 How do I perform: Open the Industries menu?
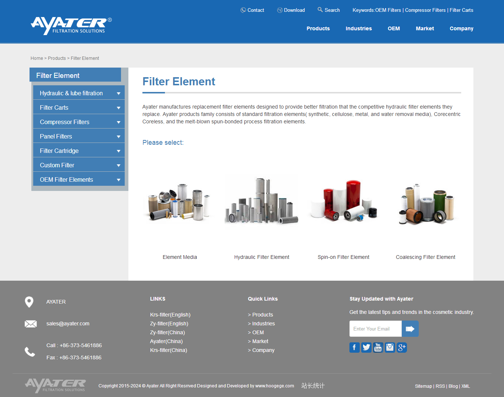tap(359, 28)
